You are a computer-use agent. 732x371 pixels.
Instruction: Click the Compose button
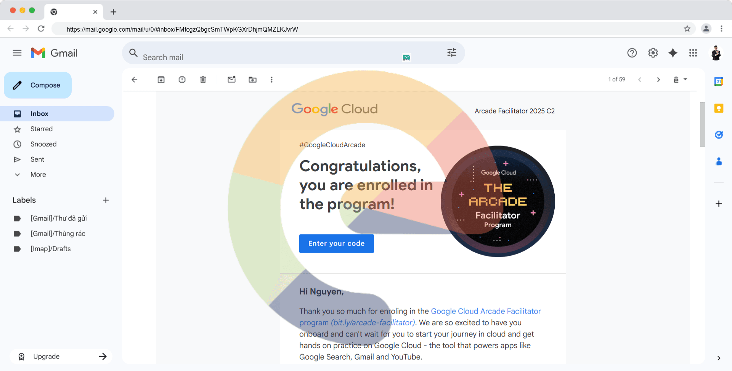pyautogui.click(x=38, y=85)
